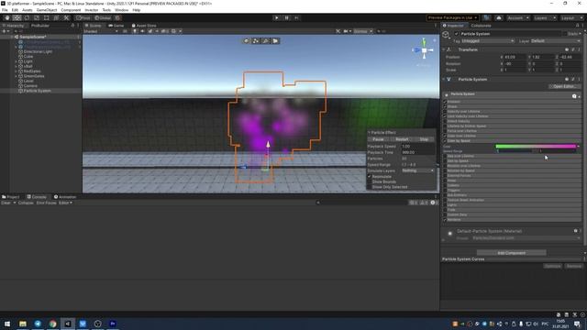Viewport: 587px width, 330px height.
Task: Lock the Inspector panel
Action: [577, 26]
